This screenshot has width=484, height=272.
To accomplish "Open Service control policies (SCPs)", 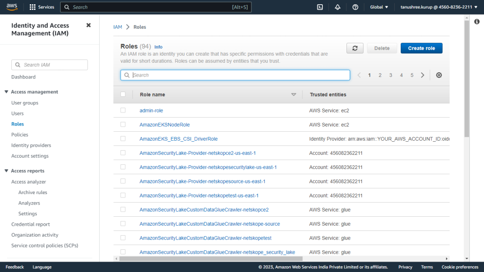I will pos(45,246).
